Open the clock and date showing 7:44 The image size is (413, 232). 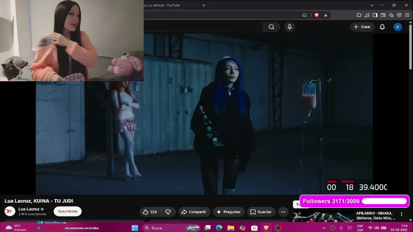399,228
